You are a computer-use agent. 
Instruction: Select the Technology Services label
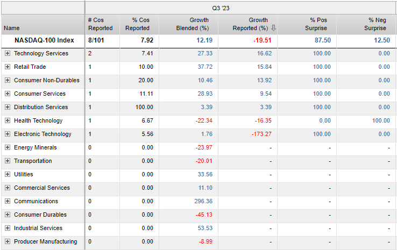(41, 53)
